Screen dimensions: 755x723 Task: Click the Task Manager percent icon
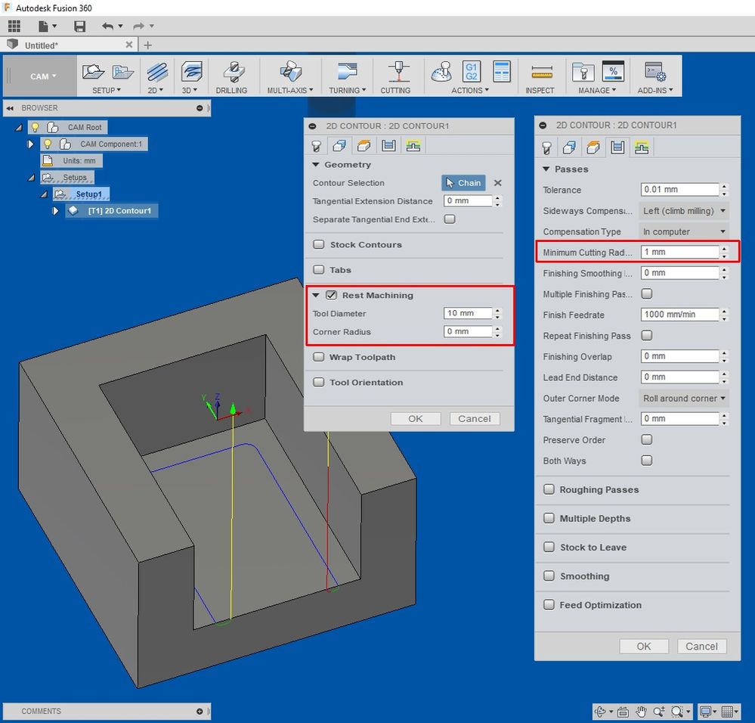point(613,71)
